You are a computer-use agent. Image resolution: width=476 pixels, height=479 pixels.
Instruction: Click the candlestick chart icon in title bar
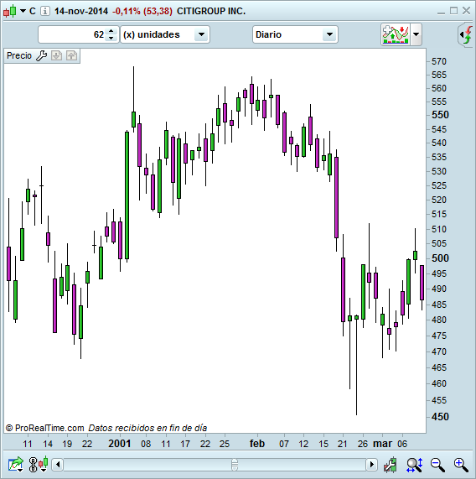tap(10, 11)
